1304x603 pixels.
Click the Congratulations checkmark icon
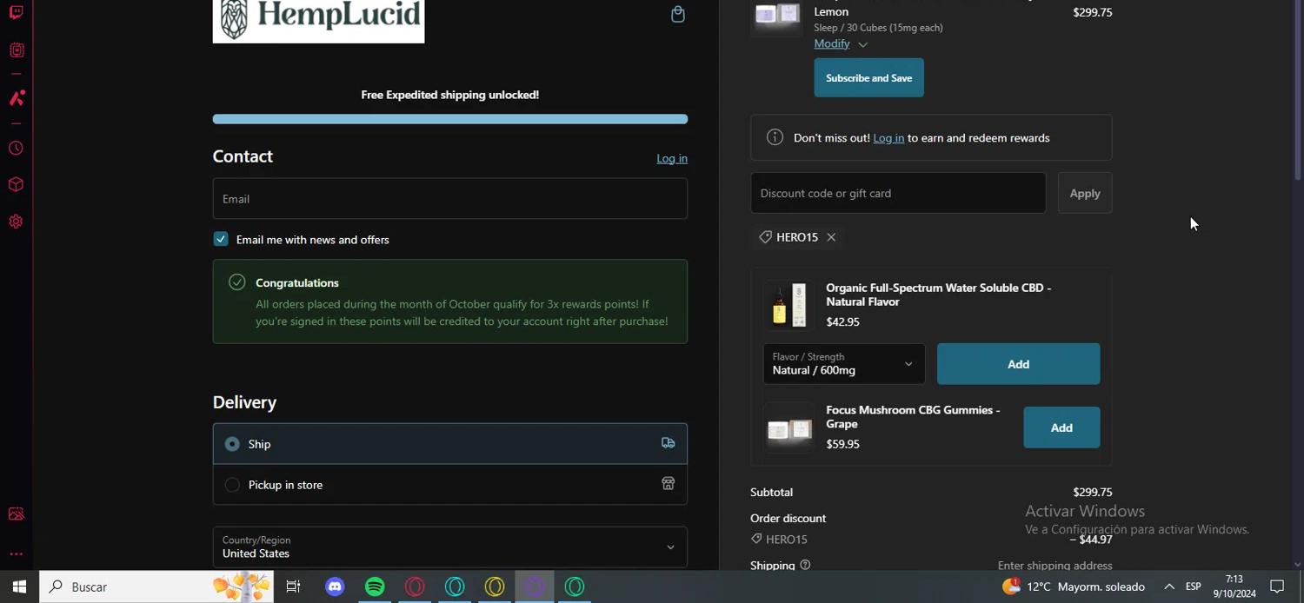[x=236, y=282]
